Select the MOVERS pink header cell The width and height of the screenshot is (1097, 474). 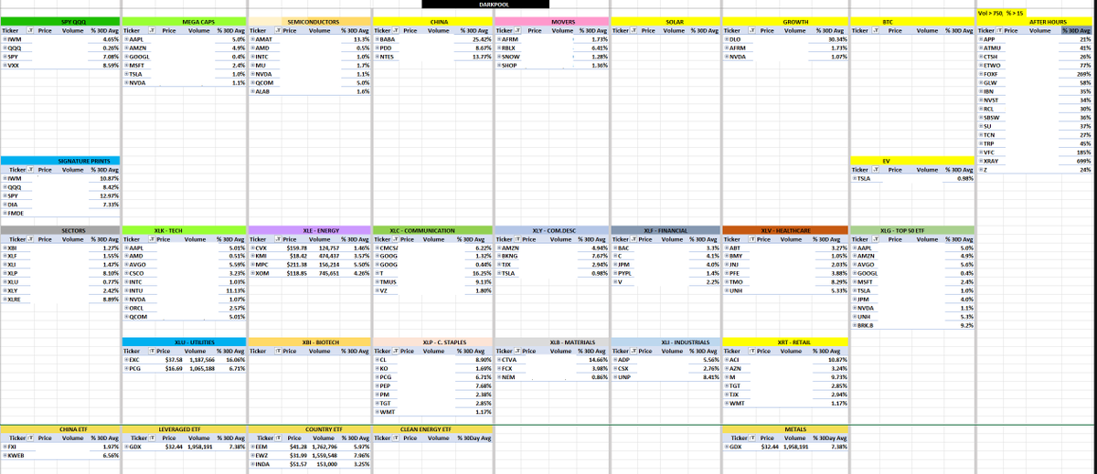[551, 21]
